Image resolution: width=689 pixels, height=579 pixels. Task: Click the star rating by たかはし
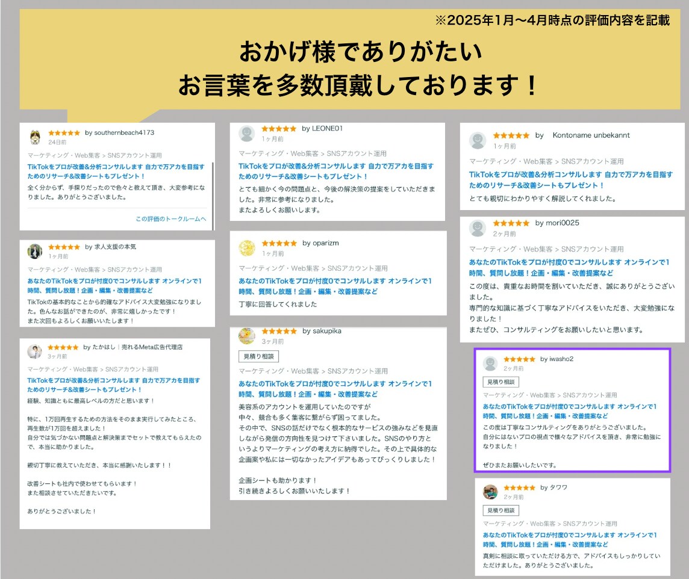click(x=63, y=347)
